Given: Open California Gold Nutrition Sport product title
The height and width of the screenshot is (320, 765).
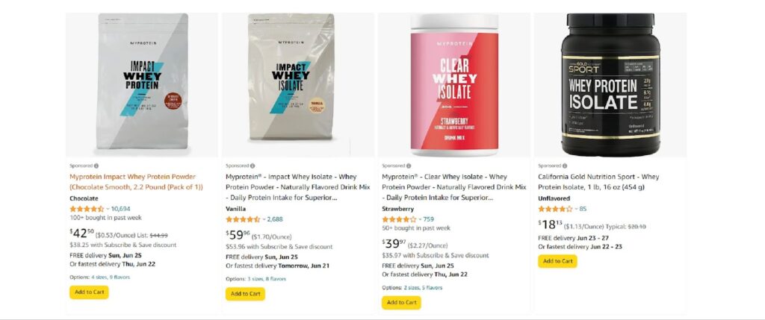Looking at the screenshot, I should [x=598, y=182].
